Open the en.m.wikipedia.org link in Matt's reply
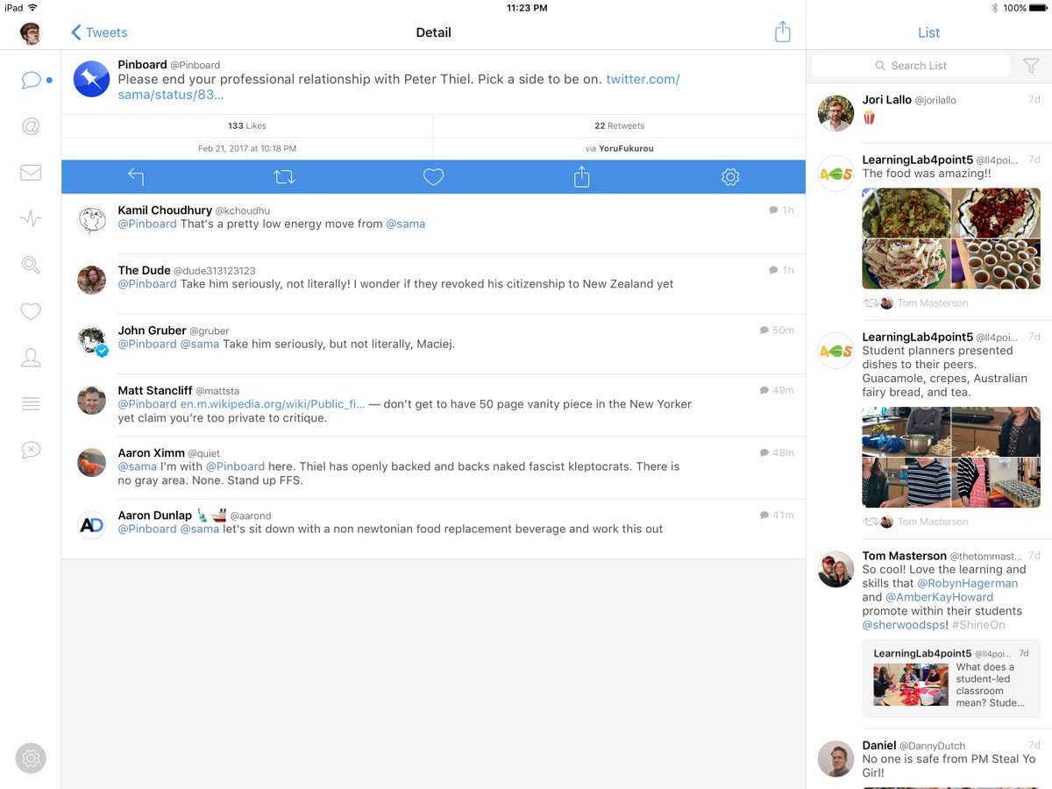The image size is (1052, 789). pyautogui.click(x=273, y=404)
